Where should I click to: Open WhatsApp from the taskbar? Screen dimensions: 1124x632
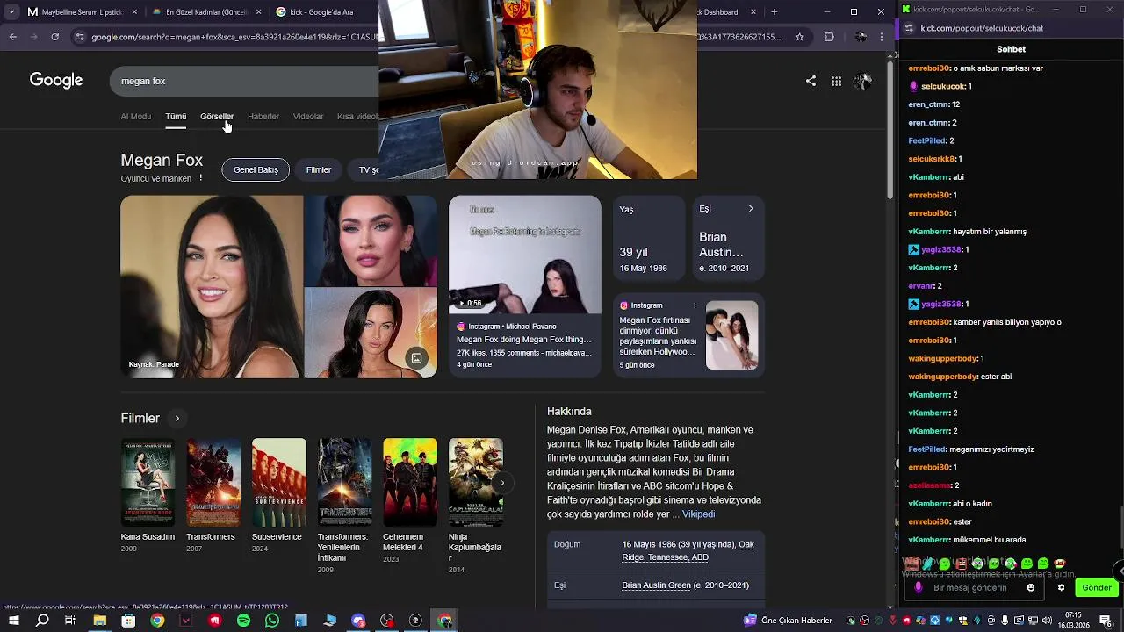tap(272, 621)
